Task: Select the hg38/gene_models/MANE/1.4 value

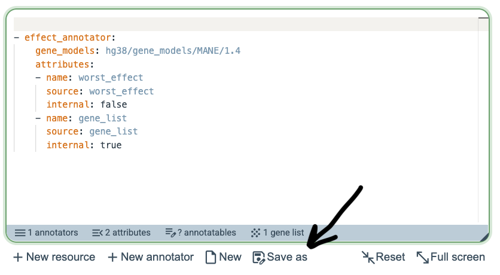Action: click(x=173, y=51)
